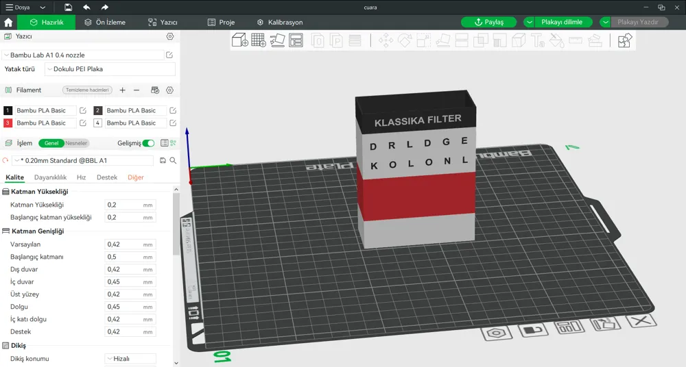The width and height of the screenshot is (686, 367).
Task: Select the Measure ruler tool
Action: [576, 40]
